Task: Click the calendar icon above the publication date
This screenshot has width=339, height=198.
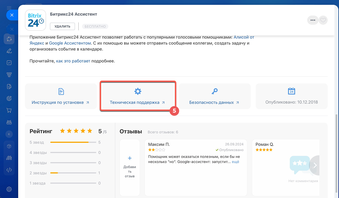Action: click(x=291, y=91)
